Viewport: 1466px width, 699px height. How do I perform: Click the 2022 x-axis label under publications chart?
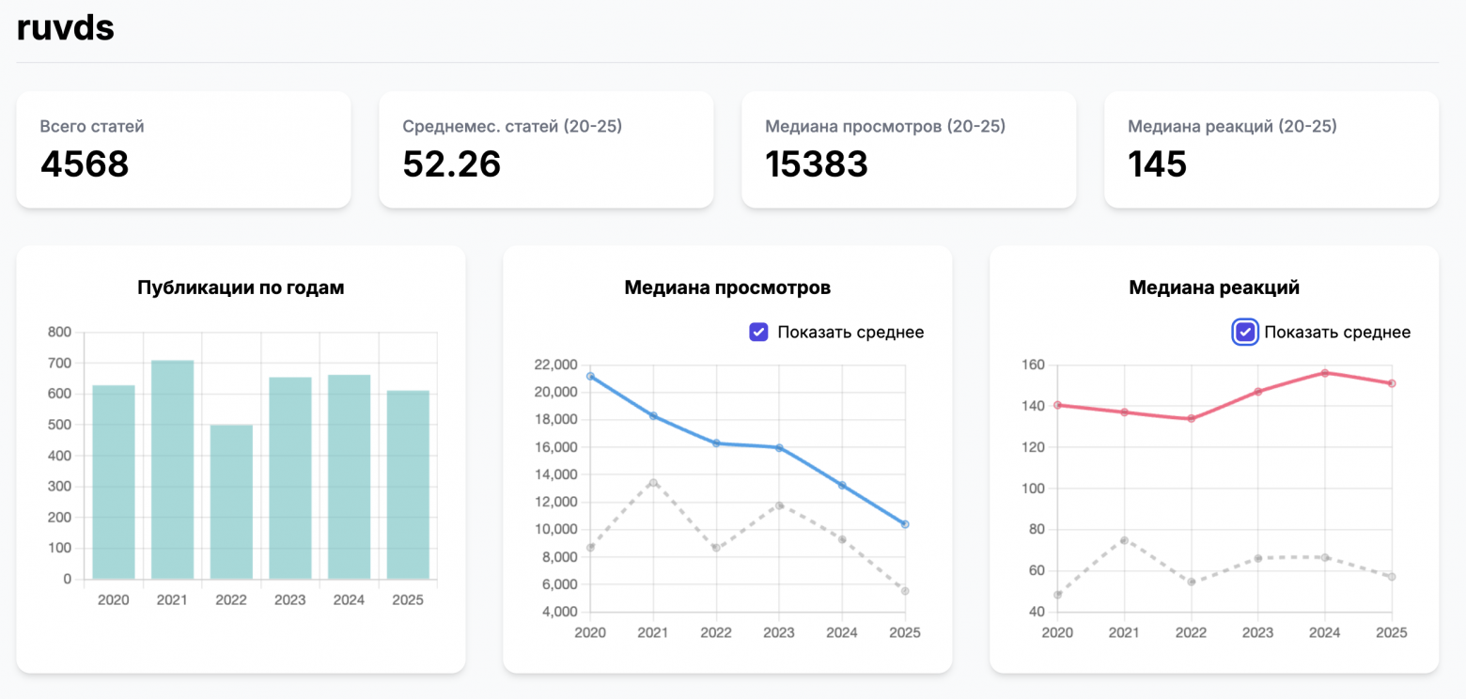(231, 599)
